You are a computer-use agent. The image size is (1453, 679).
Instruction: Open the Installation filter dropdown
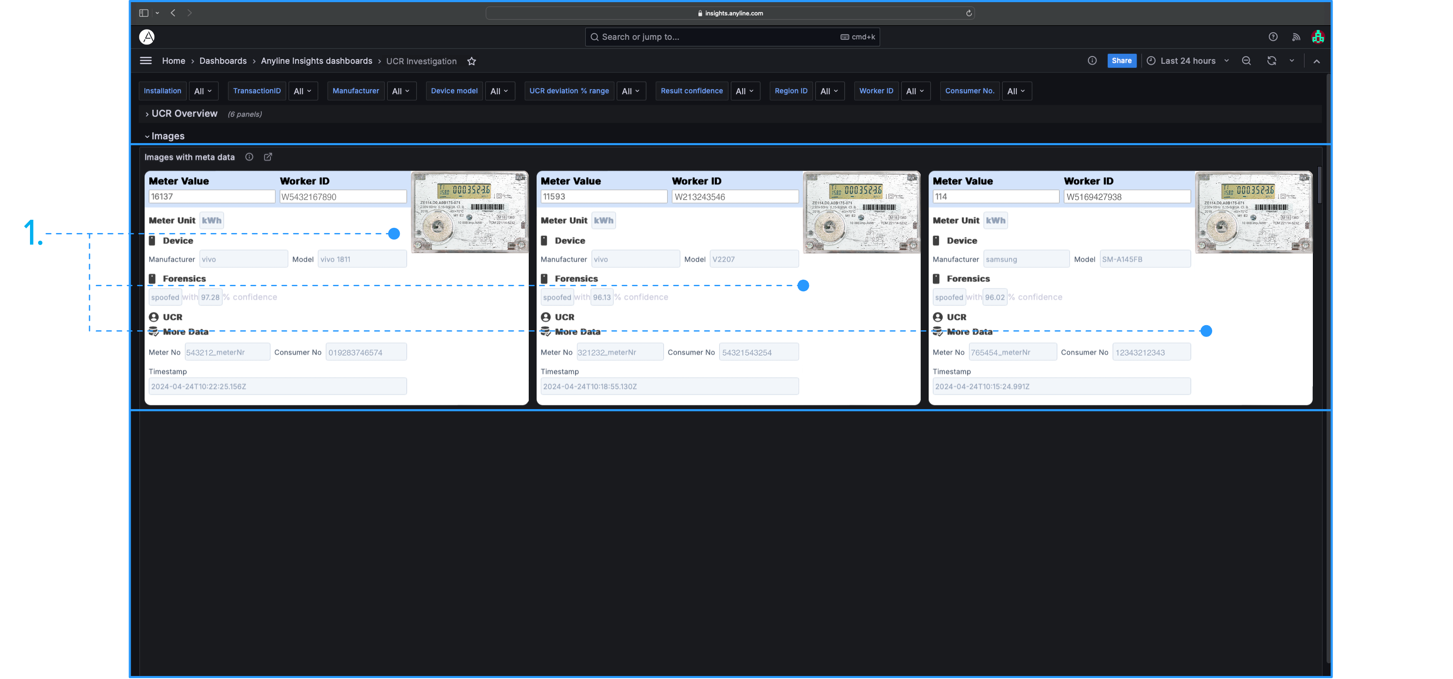tap(203, 91)
